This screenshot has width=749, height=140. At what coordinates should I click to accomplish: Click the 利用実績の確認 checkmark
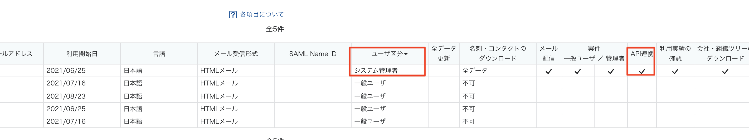675,71
